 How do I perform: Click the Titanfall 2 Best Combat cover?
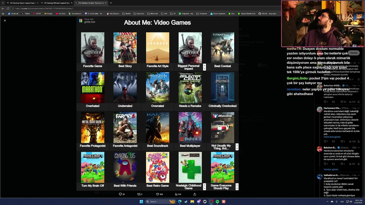pos(223,48)
